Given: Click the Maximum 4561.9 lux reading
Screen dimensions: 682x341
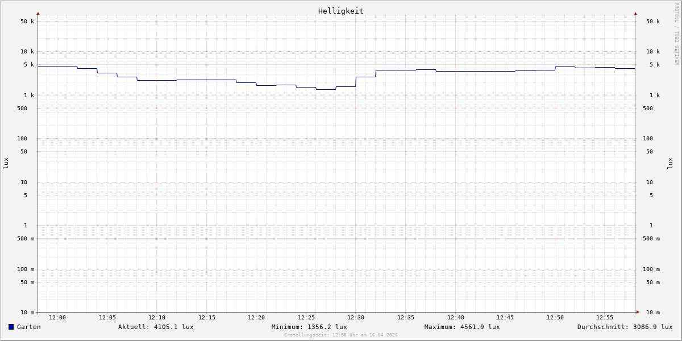Looking at the screenshot, I should click(x=462, y=327).
